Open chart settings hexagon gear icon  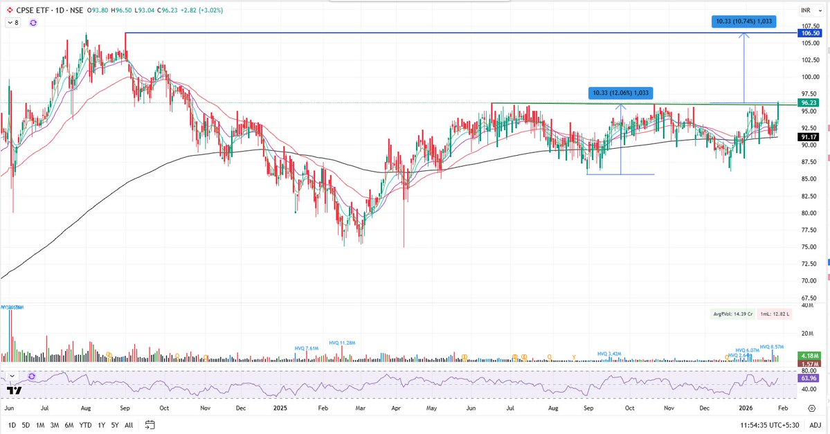click(x=811, y=408)
